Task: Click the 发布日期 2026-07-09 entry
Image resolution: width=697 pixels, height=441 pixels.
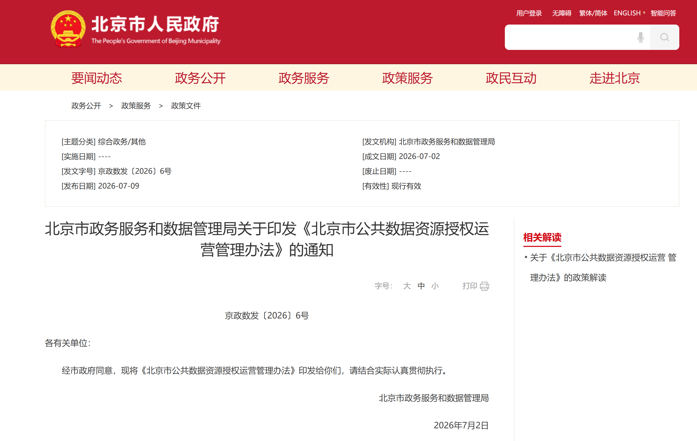Action: pos(100,186)
